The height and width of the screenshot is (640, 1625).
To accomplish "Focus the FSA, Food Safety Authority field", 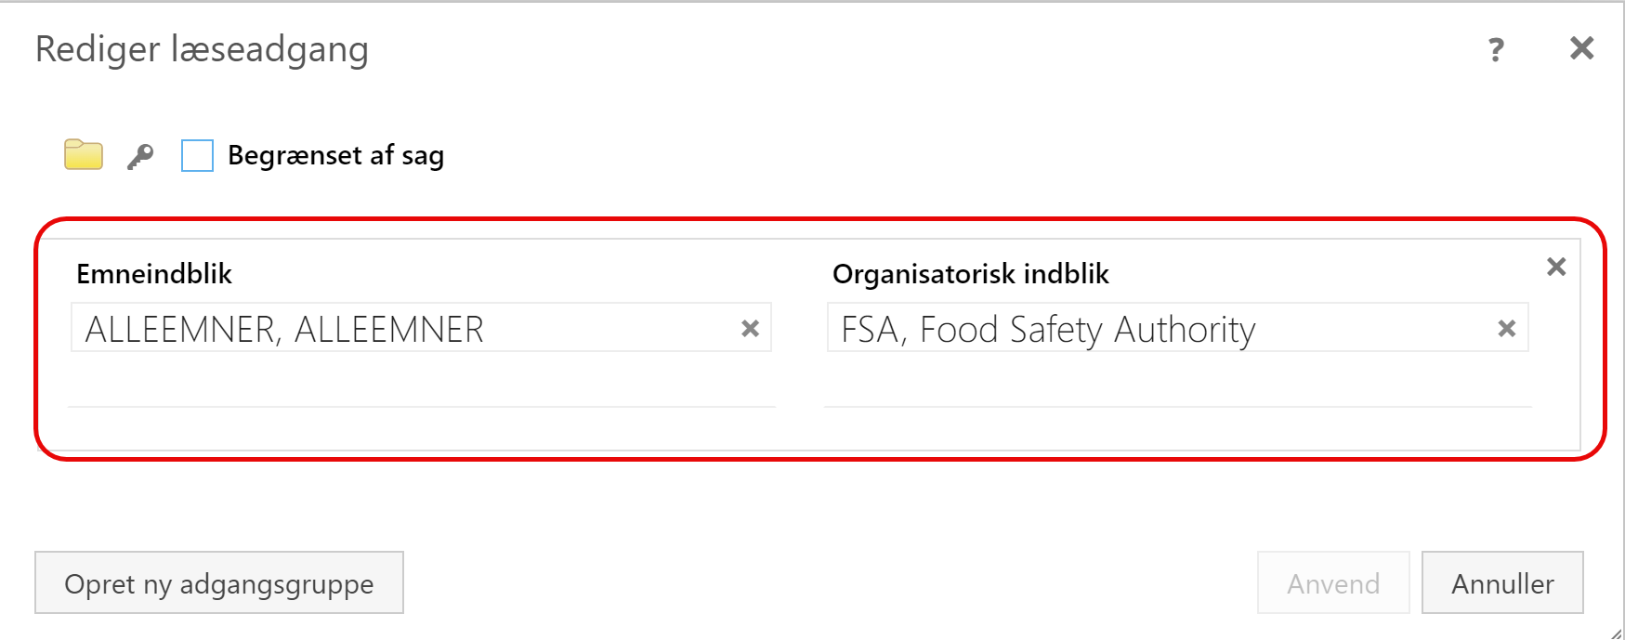I will click(x=1177, y=328).
